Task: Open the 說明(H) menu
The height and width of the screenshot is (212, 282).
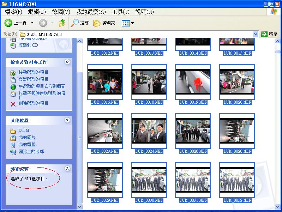Action: click(145, 12)
